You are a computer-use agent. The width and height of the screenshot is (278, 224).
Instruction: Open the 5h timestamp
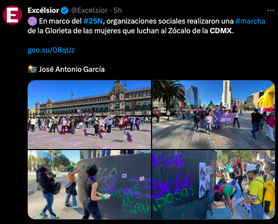tap(118, 11)
